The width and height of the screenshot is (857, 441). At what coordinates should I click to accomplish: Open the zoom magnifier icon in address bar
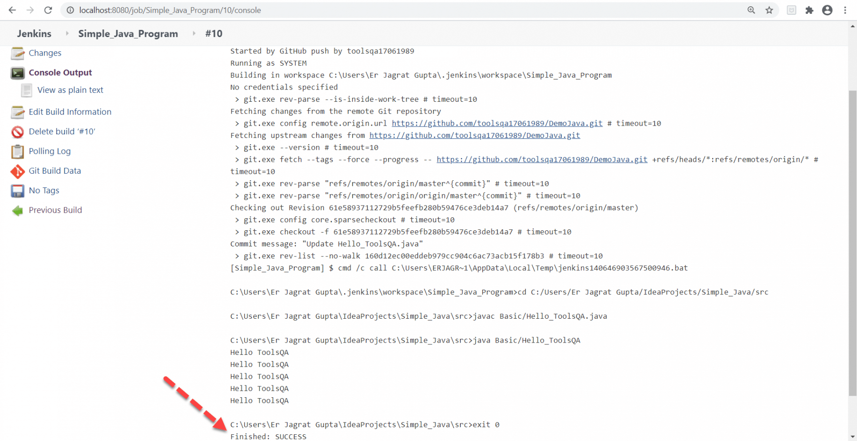click(x=751, y=10)
